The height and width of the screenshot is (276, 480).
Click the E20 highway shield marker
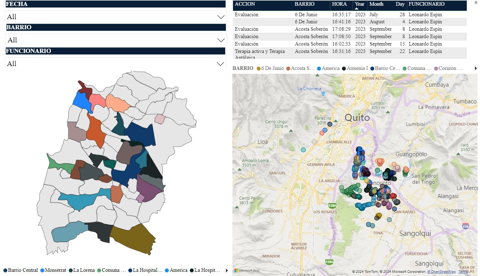(x=466, y=226)
